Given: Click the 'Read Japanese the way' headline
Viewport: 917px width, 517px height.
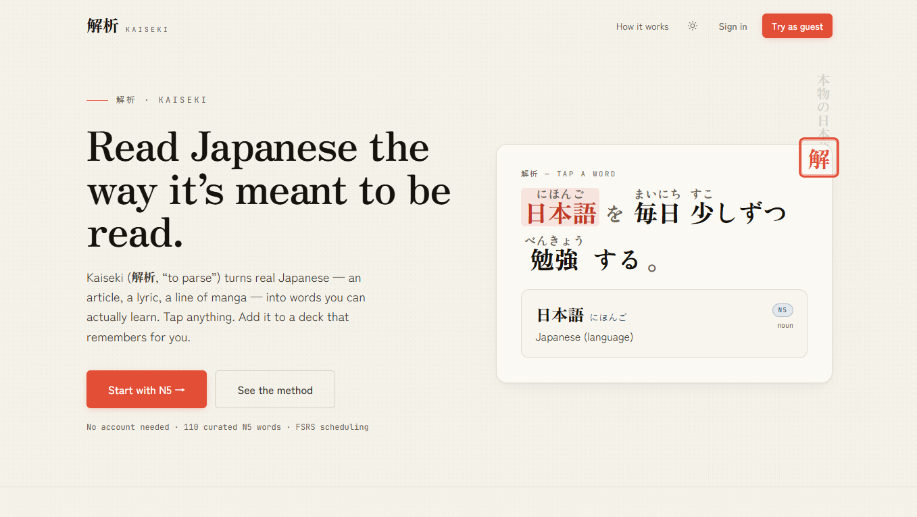Looking at the screenshot, I should 269,191.
